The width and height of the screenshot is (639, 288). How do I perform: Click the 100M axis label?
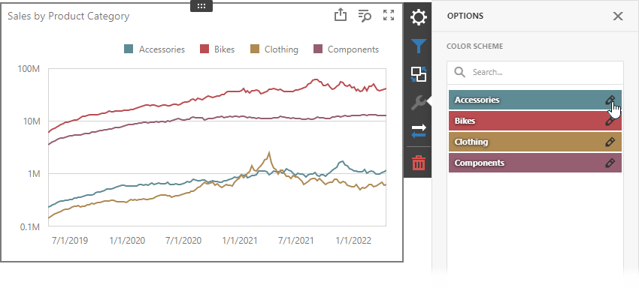[29, 69]
